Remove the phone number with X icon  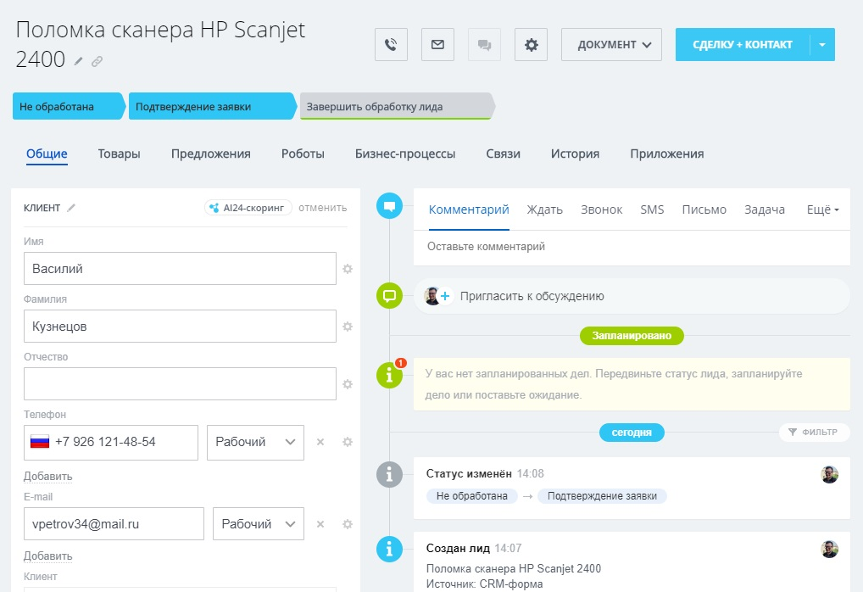[320, 442]
